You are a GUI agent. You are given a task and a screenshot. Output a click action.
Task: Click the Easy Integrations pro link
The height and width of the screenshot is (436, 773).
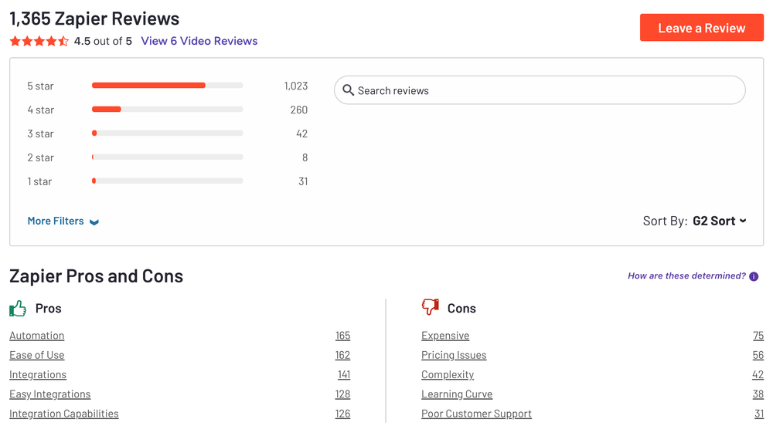coord(50,394)
